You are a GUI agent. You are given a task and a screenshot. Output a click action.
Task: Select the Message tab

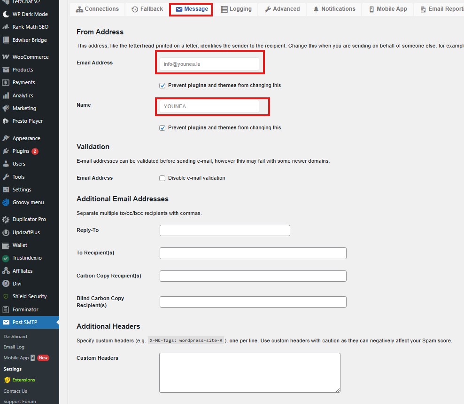coord(192,9)
